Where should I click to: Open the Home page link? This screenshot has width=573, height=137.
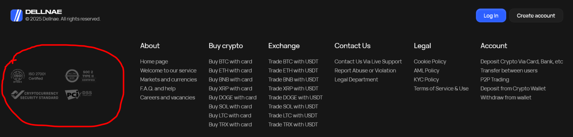[x=154, y=61]
